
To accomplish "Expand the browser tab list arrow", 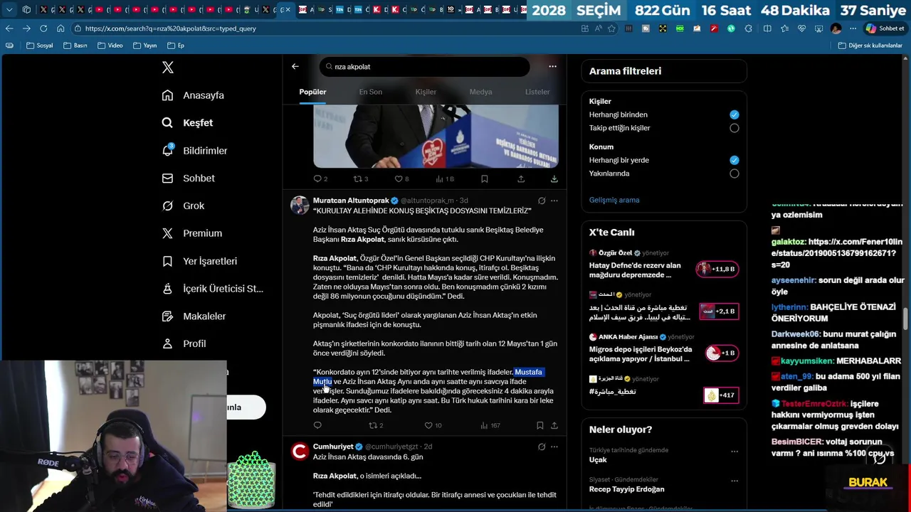I will tap(9, 10).
